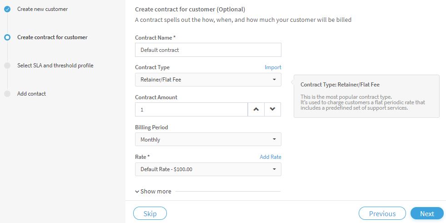The image size is (446, 223).
Task: Click the Previous button
Action: click(382, 213)
